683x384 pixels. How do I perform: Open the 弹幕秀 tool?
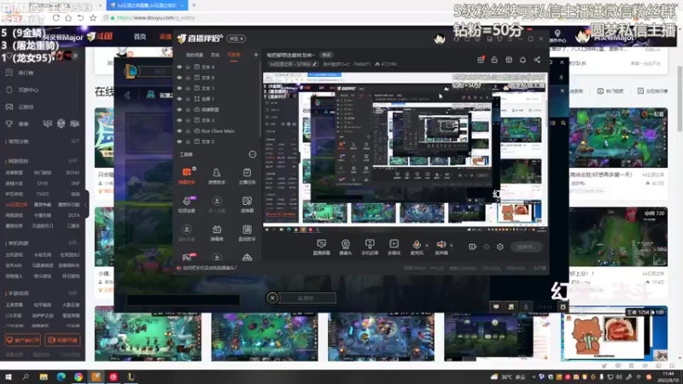click(x=217, y=232)
